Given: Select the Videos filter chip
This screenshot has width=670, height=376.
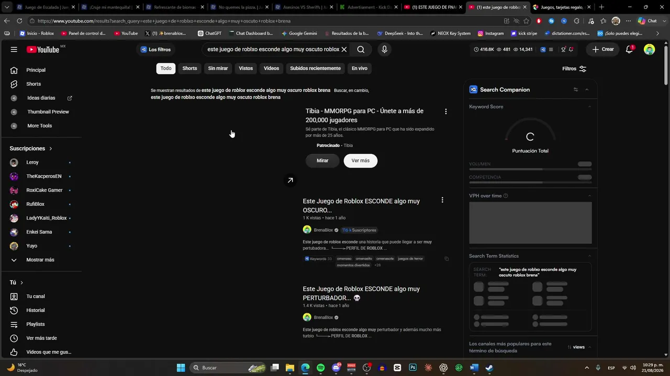Looking at the screenshot, I should click(x=271, y=68).
